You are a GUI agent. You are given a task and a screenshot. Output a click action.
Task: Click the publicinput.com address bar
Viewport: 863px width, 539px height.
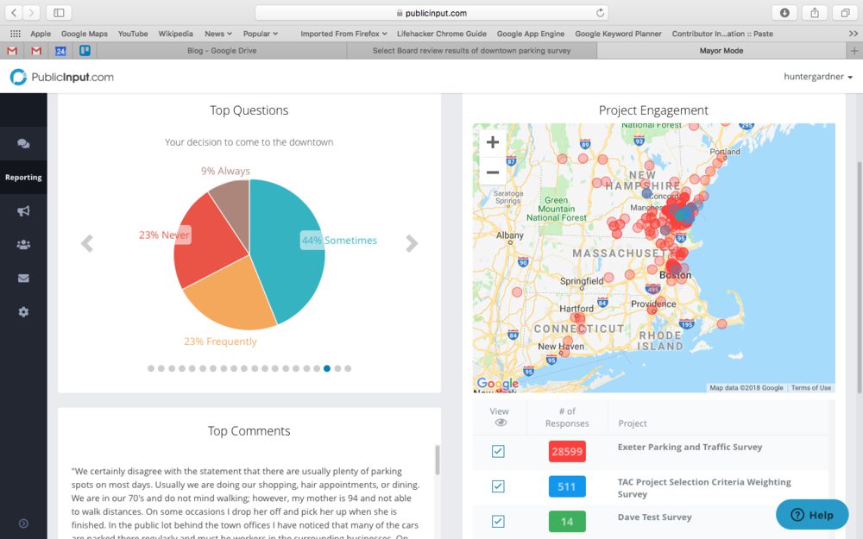tap(431, 13)
